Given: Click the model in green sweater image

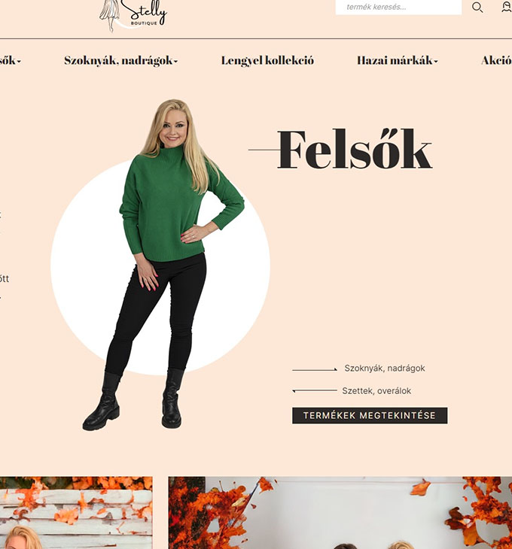Looking at the screenshot, I should (x=163, y=265).
